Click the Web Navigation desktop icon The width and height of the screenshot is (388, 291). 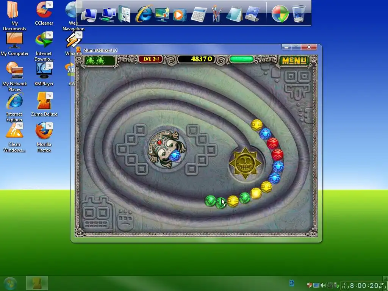coord(74,16)
